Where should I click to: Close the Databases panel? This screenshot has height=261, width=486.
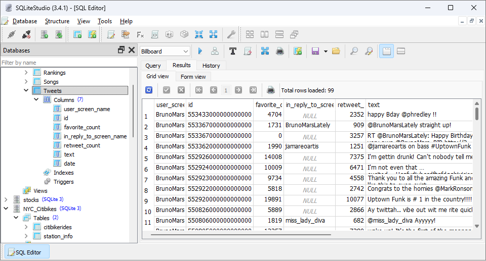coord(132,50)
